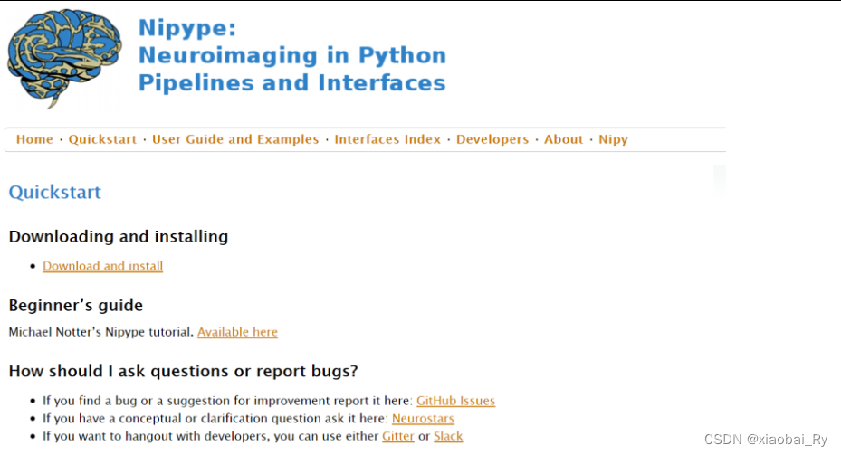Image resolution: width=841 pixels, height=455 pixels.
Task: Click the Nipype brain logo
Action: 65,58
